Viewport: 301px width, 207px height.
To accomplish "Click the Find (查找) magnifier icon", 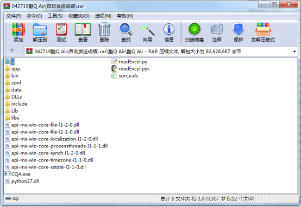I will [x=126, y=29].
